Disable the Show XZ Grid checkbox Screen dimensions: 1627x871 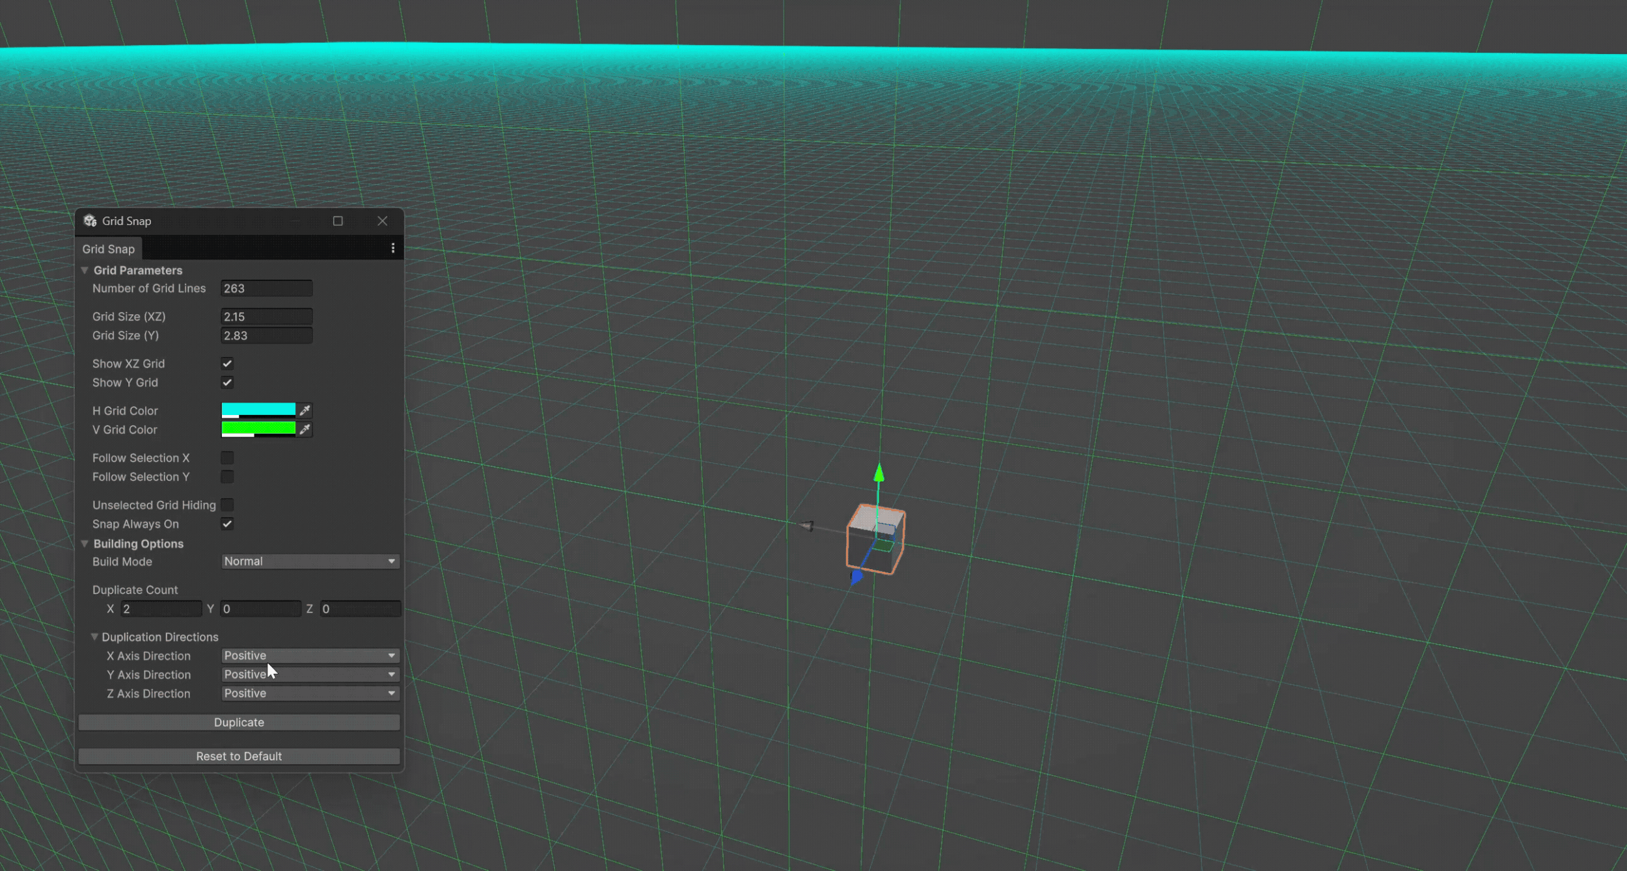[227, 364]
